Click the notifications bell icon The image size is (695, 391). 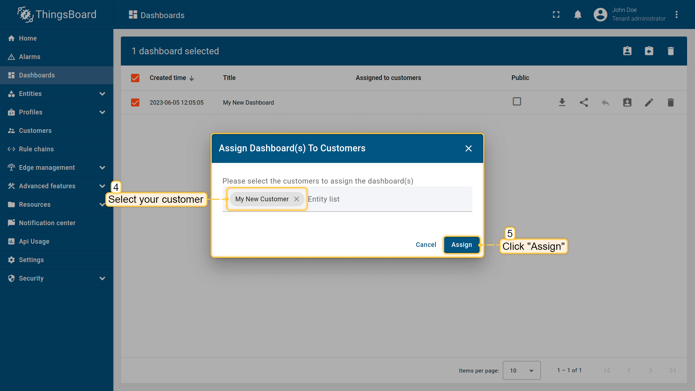click(578, 15)
